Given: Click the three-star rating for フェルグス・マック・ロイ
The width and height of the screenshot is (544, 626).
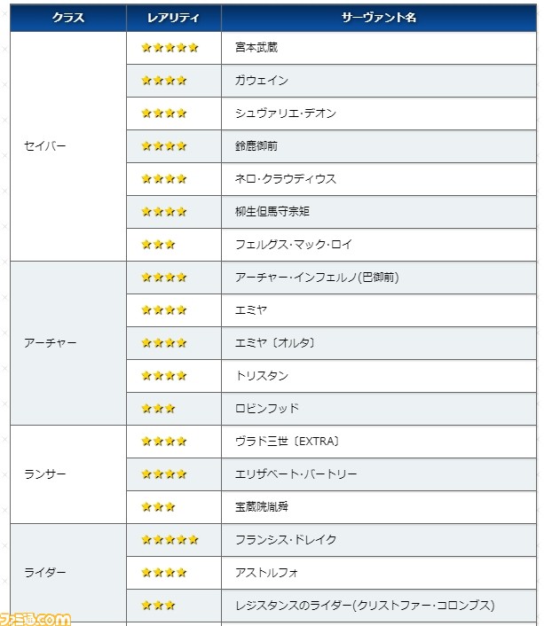Looking at the screenshot, I should 158,245.
